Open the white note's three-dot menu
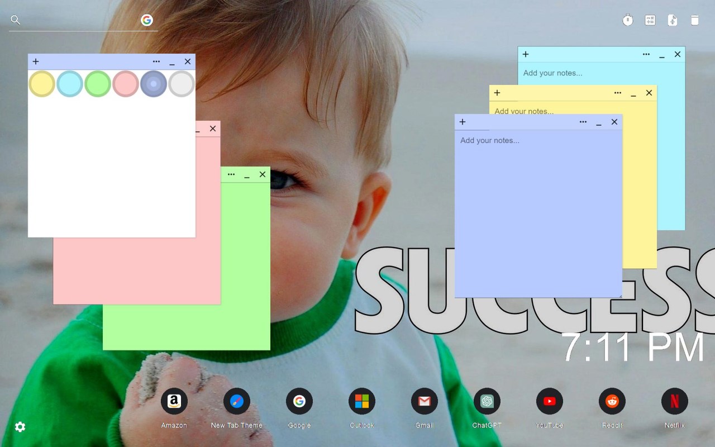Screen dimensions: 715x447 point(156,61)
